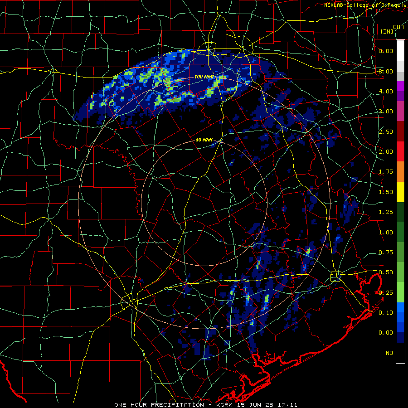
Task: Click the 2.00 legend value
Action: (386, 152)
